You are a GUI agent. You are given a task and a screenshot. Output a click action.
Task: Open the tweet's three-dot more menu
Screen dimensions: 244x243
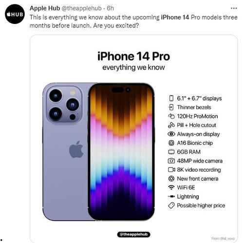pyautogui.click(x=234, y=8)
